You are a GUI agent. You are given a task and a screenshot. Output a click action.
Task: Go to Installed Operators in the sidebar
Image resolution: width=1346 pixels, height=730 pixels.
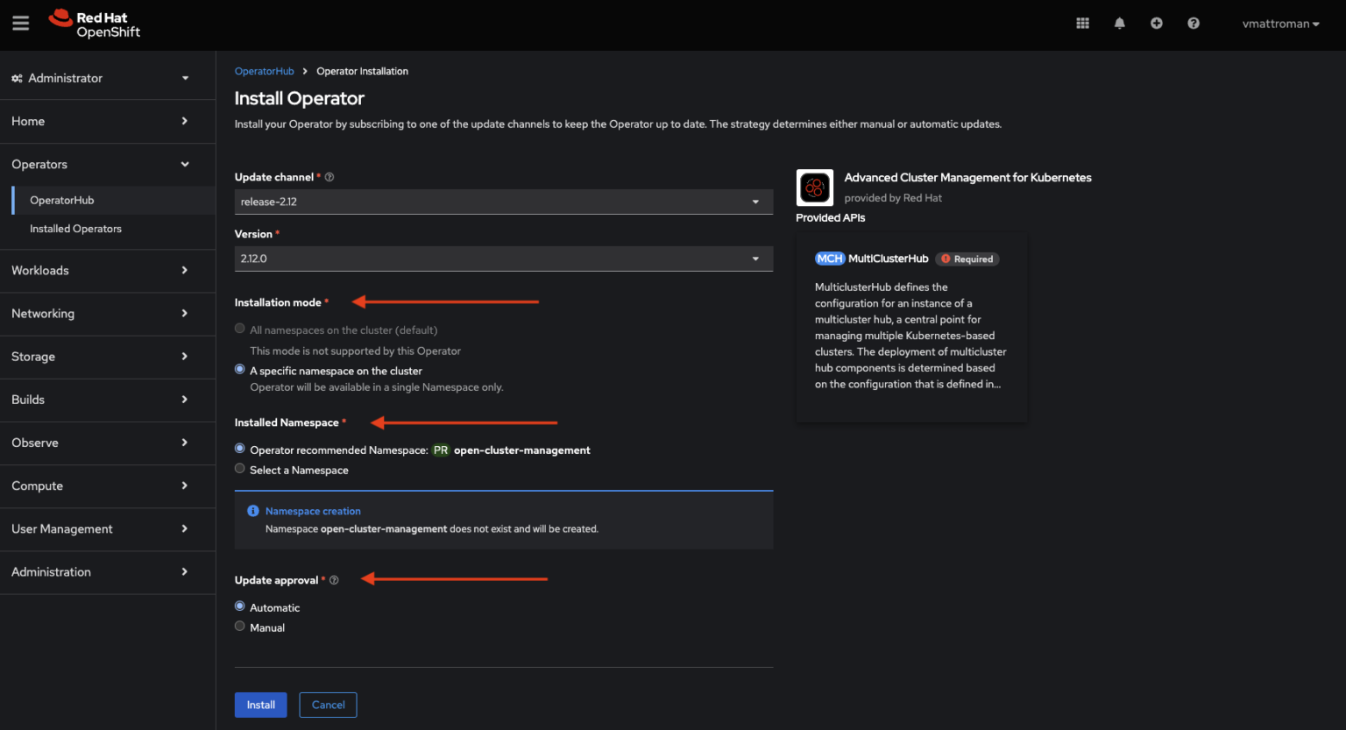(74, 229)
